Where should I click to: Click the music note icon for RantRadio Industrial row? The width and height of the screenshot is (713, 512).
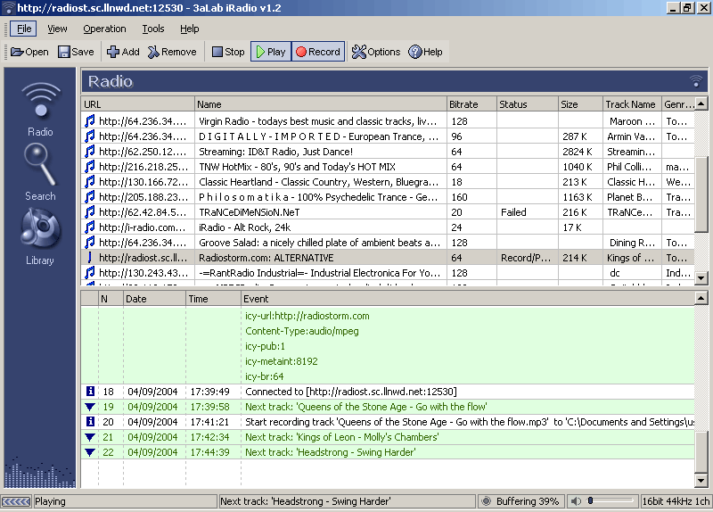[90, 273]
